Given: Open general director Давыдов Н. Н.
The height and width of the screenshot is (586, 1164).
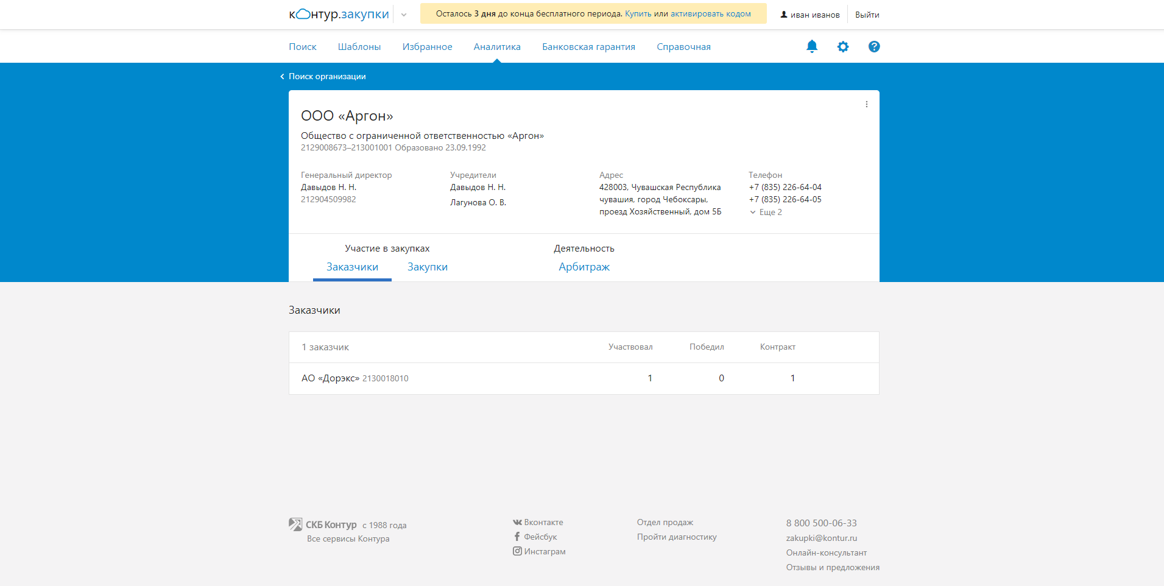Looking at the screenshot, I should click(x=328, y=187).
